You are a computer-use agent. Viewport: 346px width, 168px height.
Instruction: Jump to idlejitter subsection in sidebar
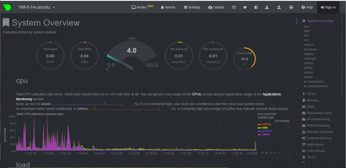pyautogui.click(x=309, y=54)
